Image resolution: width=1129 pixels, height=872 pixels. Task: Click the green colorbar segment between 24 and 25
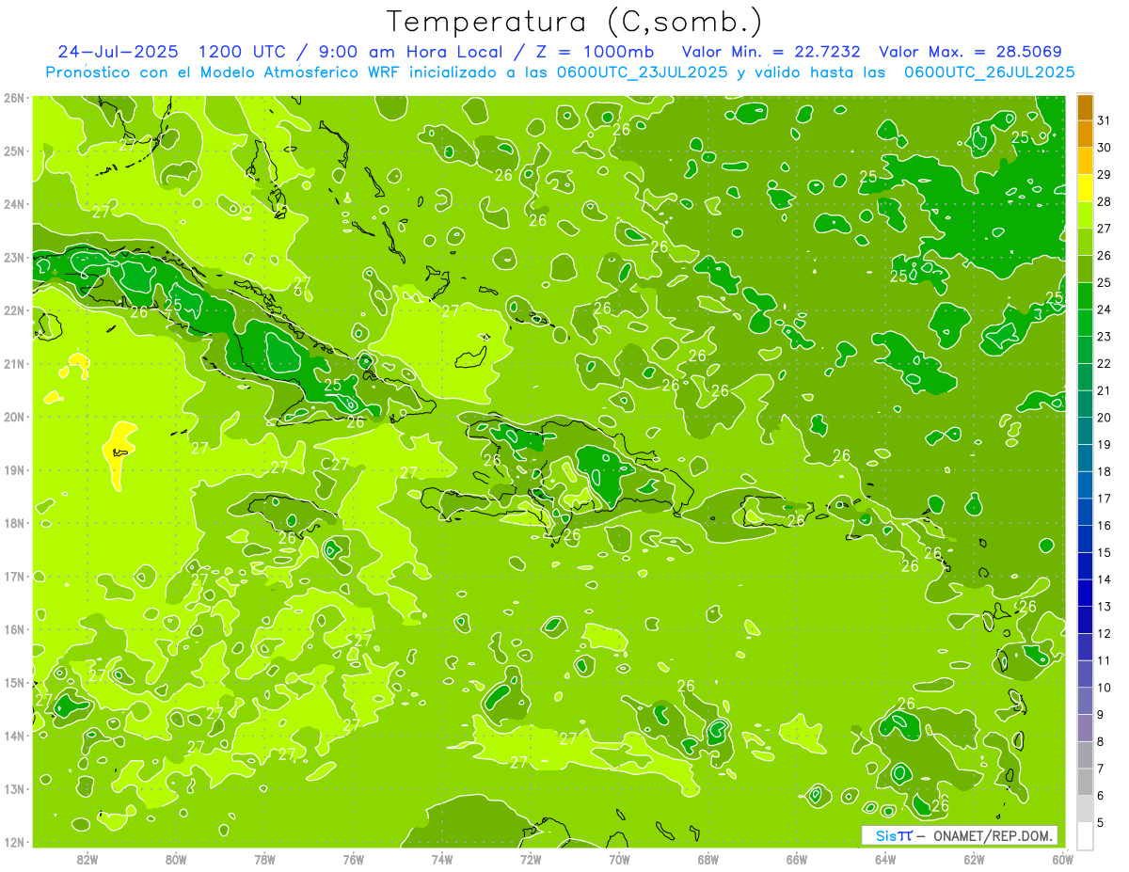coord(1085,296)
